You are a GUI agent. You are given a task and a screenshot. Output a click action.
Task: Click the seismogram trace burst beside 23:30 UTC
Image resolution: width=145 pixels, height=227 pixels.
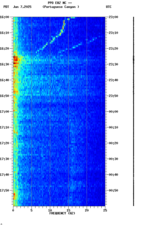tap(133, 60)
